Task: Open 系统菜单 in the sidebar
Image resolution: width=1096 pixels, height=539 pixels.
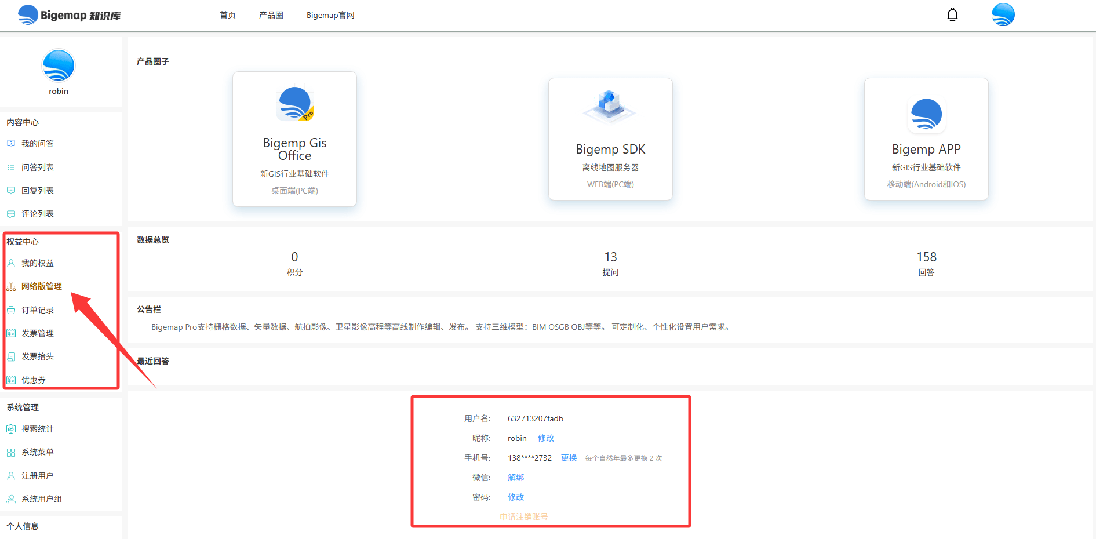Action: pos(38,452)
